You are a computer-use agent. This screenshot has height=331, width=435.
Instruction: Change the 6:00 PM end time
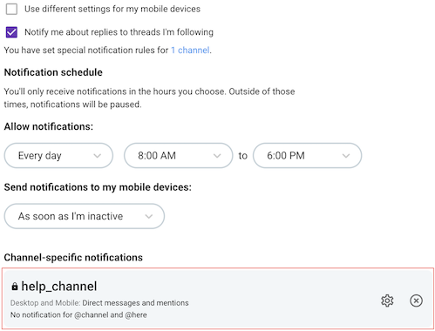(x=307, y=156)
